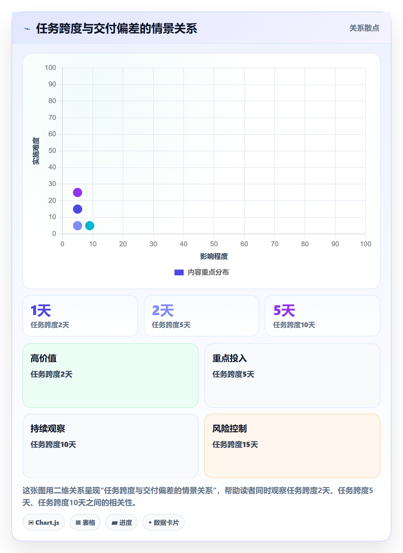403x553 pixels.
Task: Click the 关系散点 label in the header
Action: click(x=364, y=28)
